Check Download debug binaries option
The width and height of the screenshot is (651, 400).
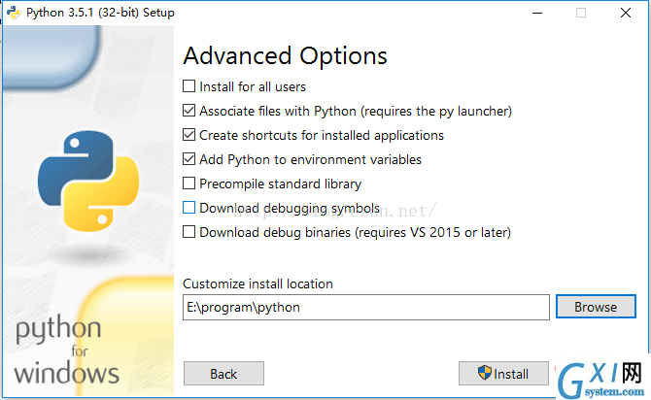[x=188, y=232]
